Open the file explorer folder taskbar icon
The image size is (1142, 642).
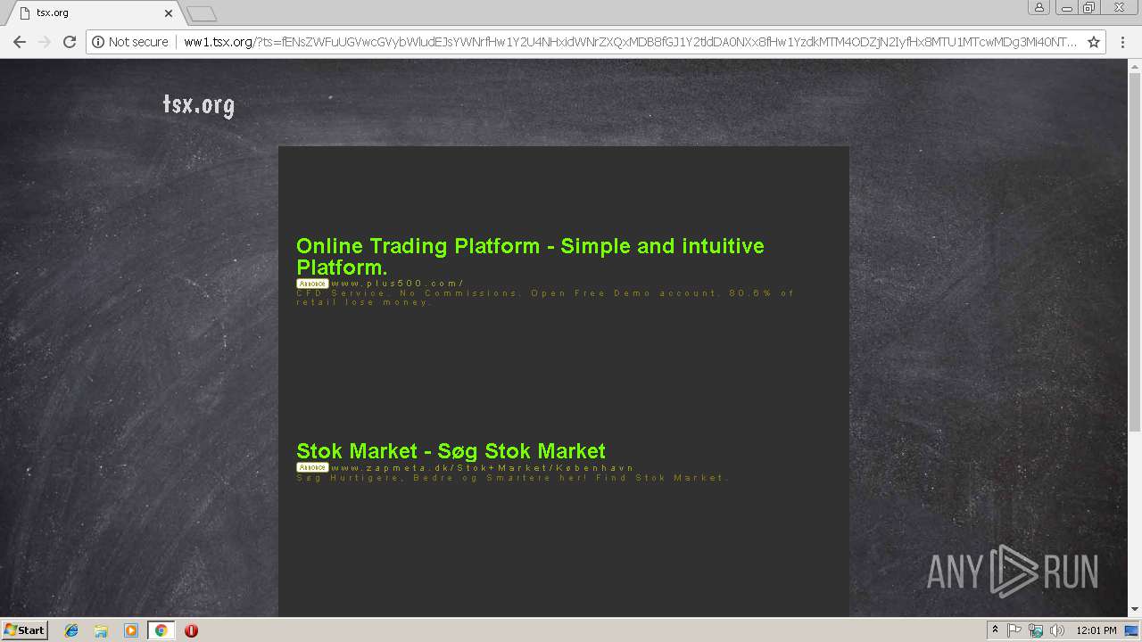pos(101,630)
